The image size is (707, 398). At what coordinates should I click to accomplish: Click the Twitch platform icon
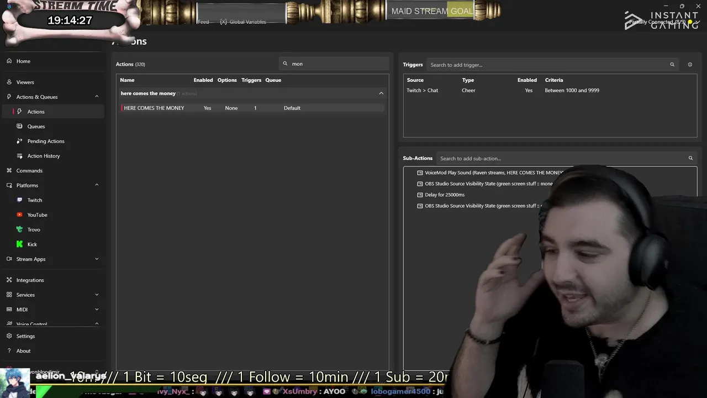point(20,200)
